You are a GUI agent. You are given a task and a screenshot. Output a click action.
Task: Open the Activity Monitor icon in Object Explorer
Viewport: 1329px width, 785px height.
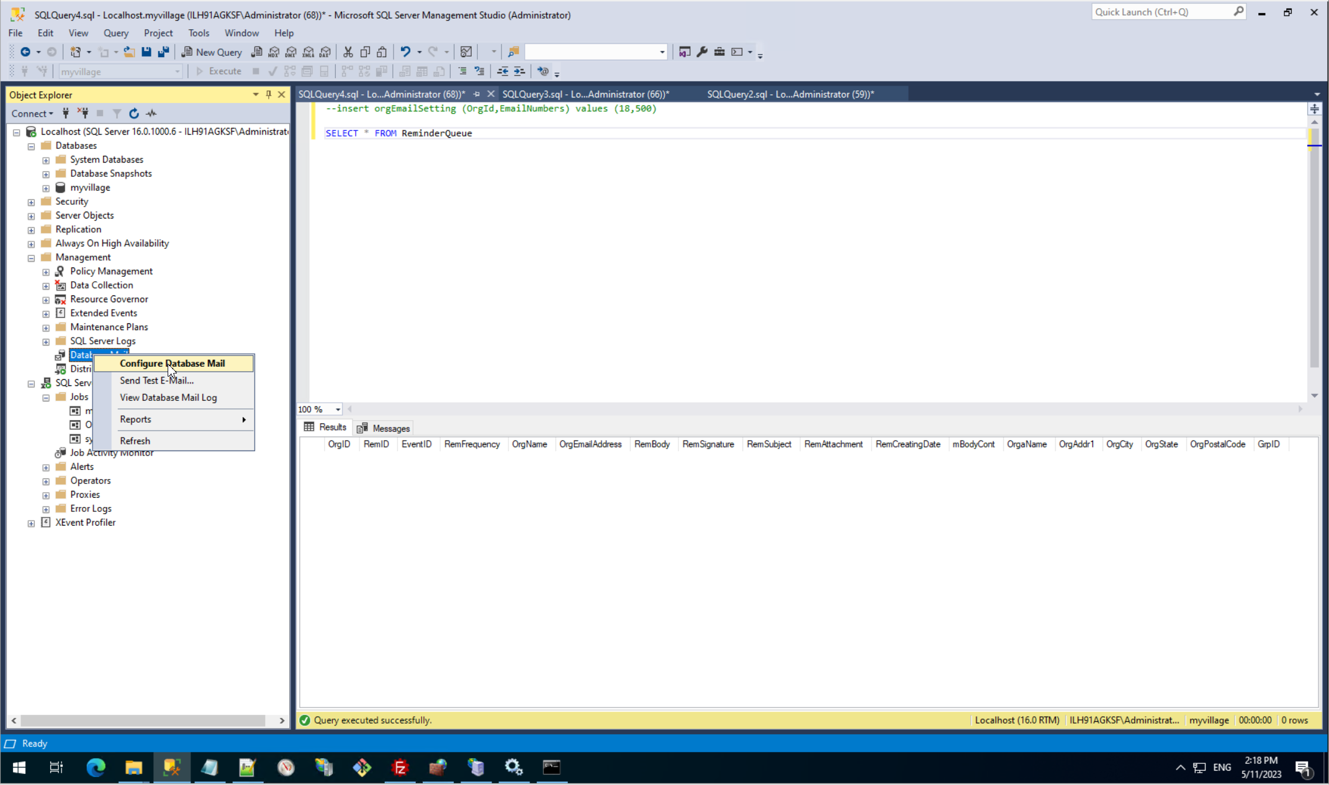click(151, 114)
